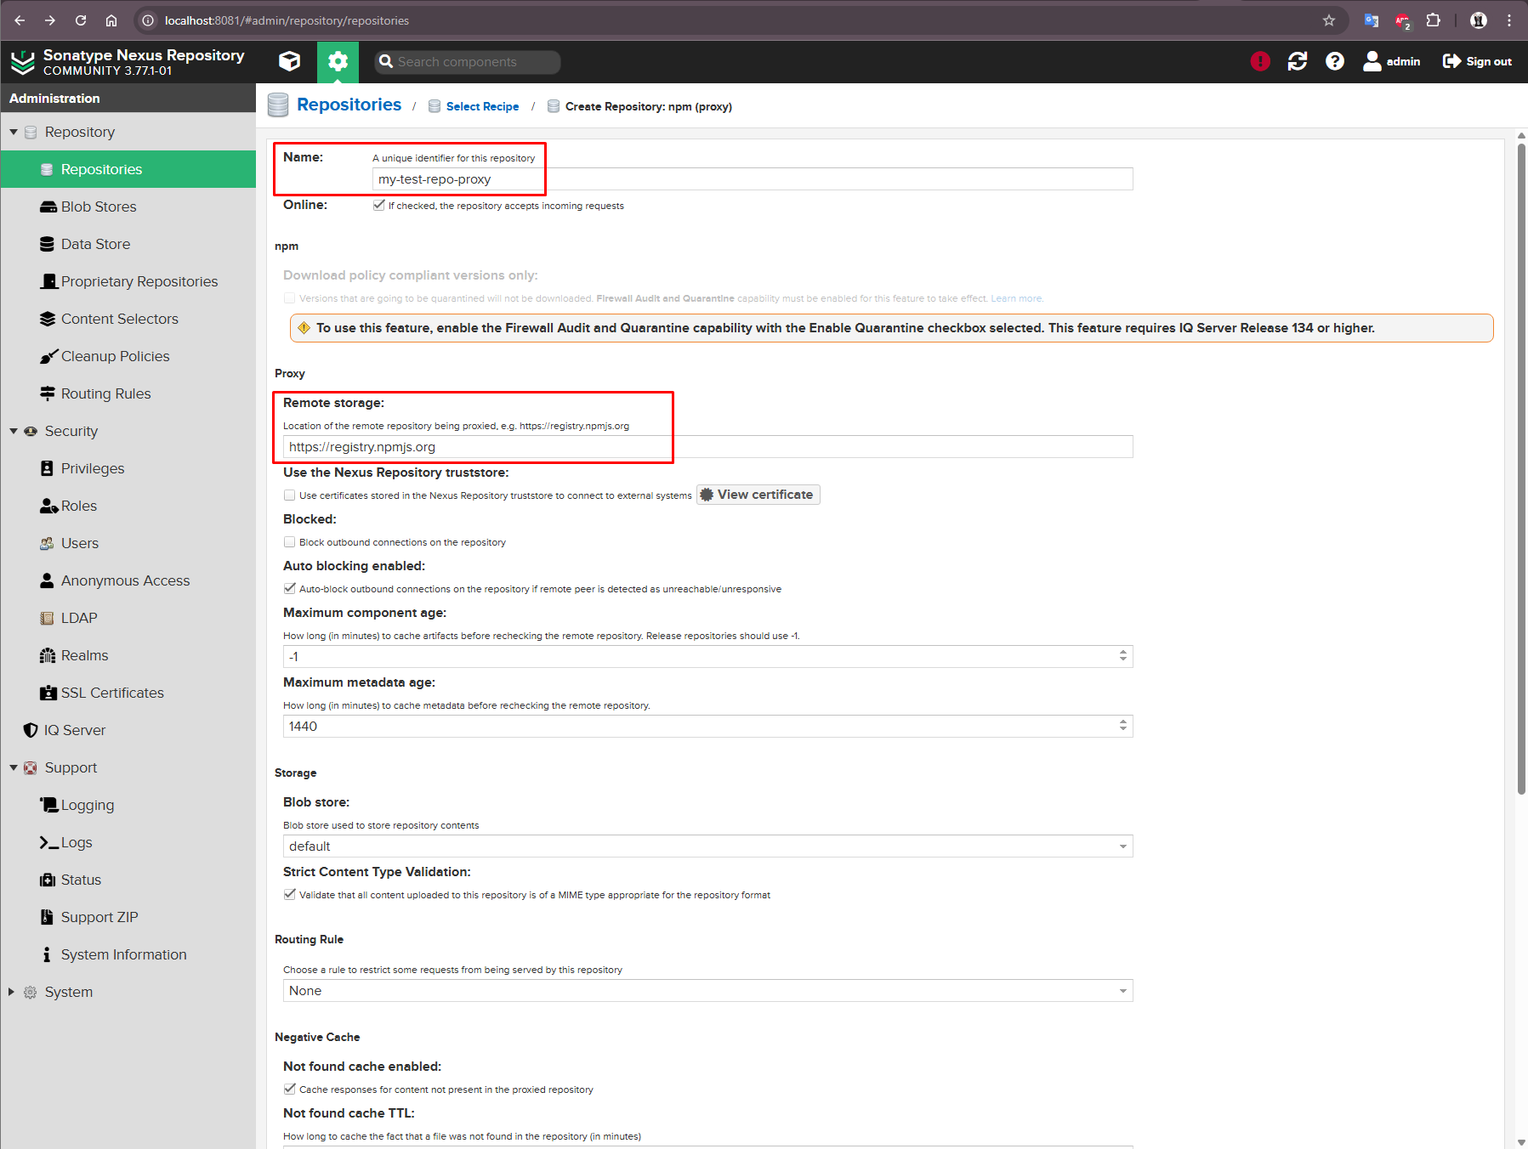Click the Refresh icon in header
The image size is (1528, 1149).
tap(1297, 61)
